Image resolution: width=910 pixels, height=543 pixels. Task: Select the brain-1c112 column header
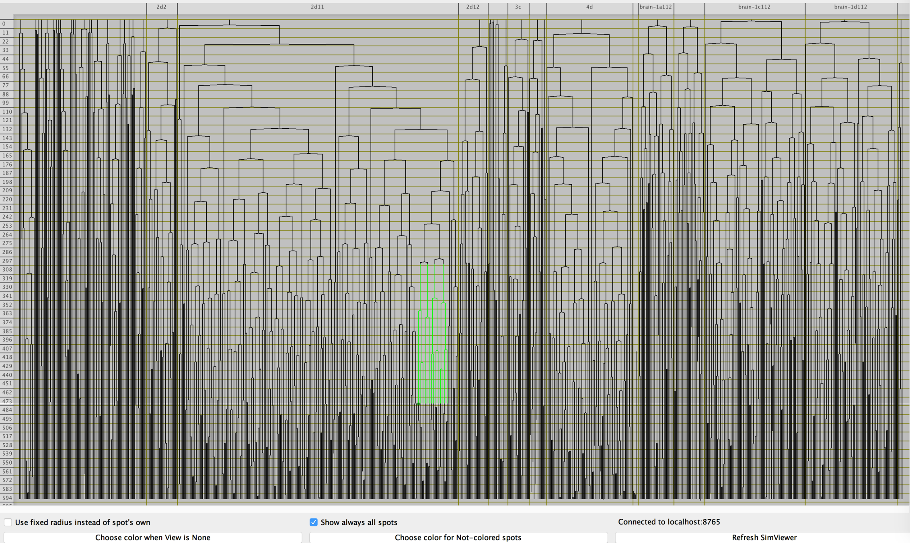pyautogui.click(x=754, y=7)
